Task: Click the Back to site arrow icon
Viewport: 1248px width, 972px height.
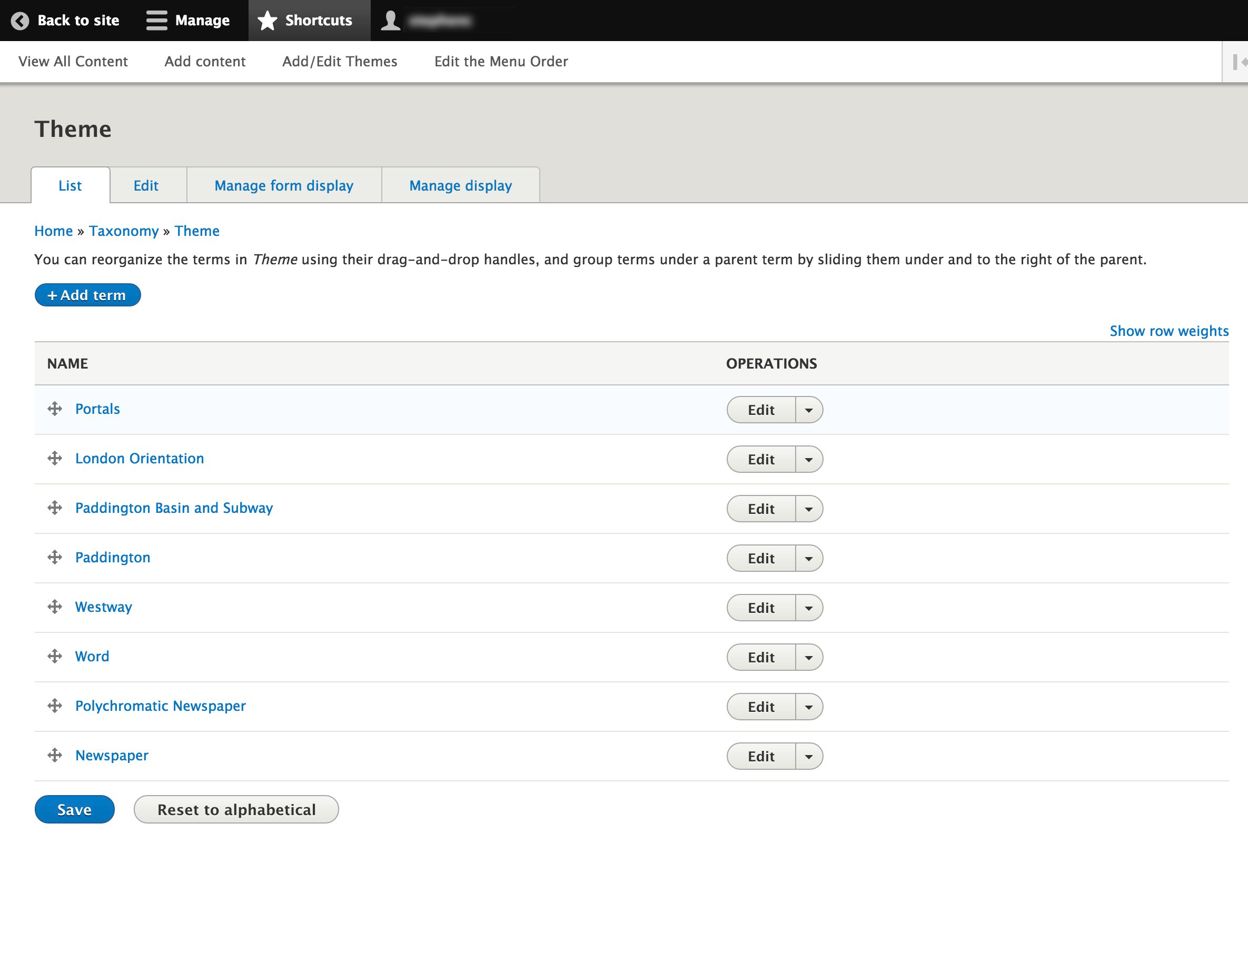Action: [x=20, y=21]
